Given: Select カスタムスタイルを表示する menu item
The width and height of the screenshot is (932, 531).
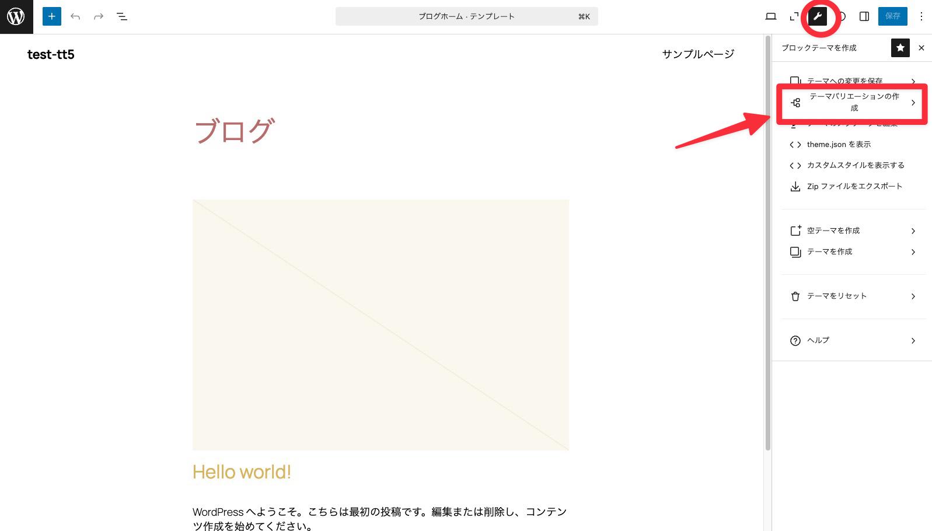Looking at the screenshot, I should click(855, 165).
